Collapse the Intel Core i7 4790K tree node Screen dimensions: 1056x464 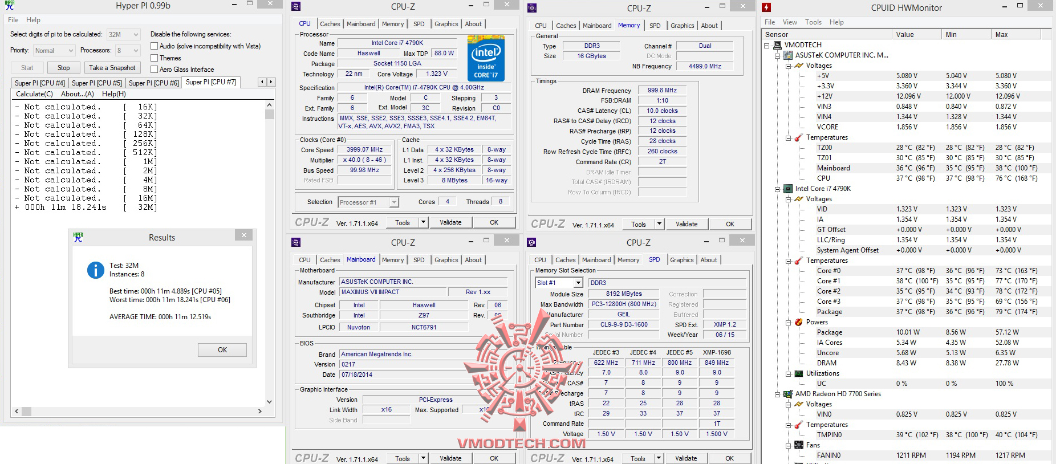pyautogui.click(x=777, y=189)
